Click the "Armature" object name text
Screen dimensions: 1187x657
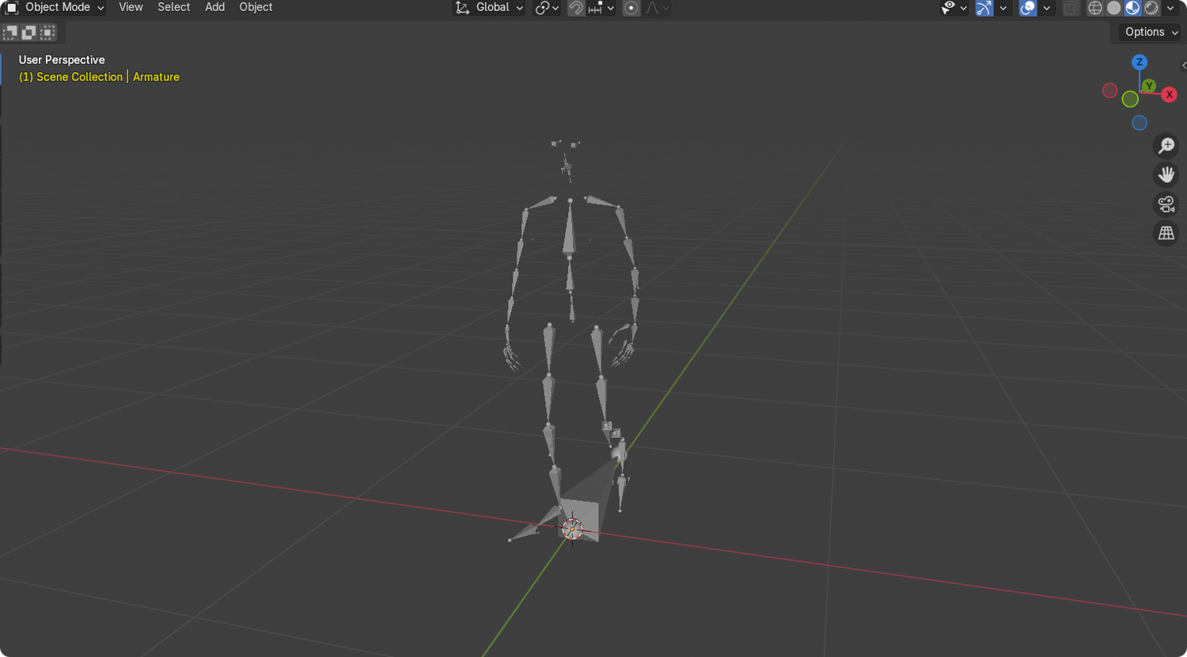[156, 77]
